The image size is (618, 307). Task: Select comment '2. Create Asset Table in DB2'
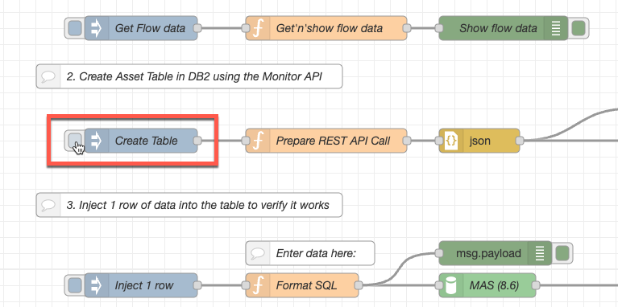[x=189, y=76]
